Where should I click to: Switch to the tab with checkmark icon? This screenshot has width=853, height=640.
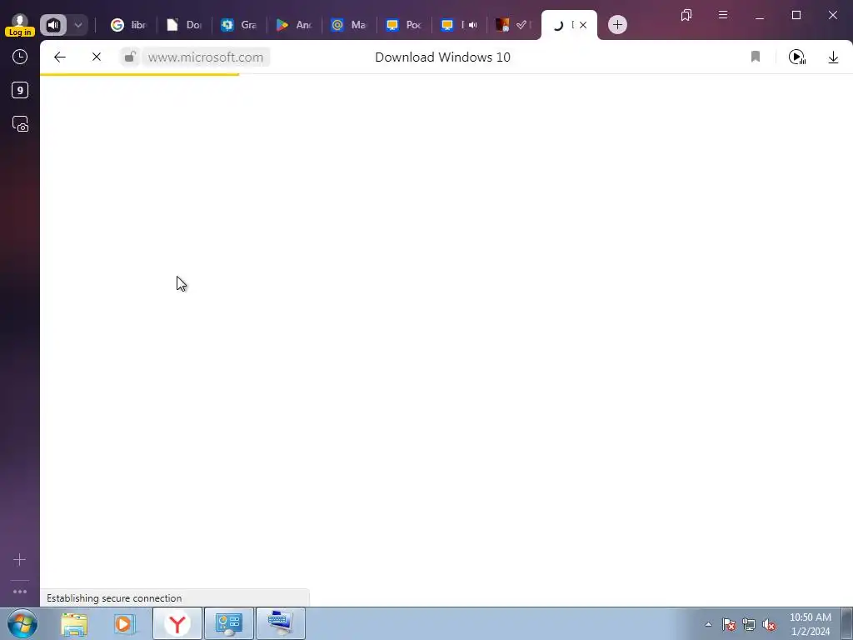point(513,25)
